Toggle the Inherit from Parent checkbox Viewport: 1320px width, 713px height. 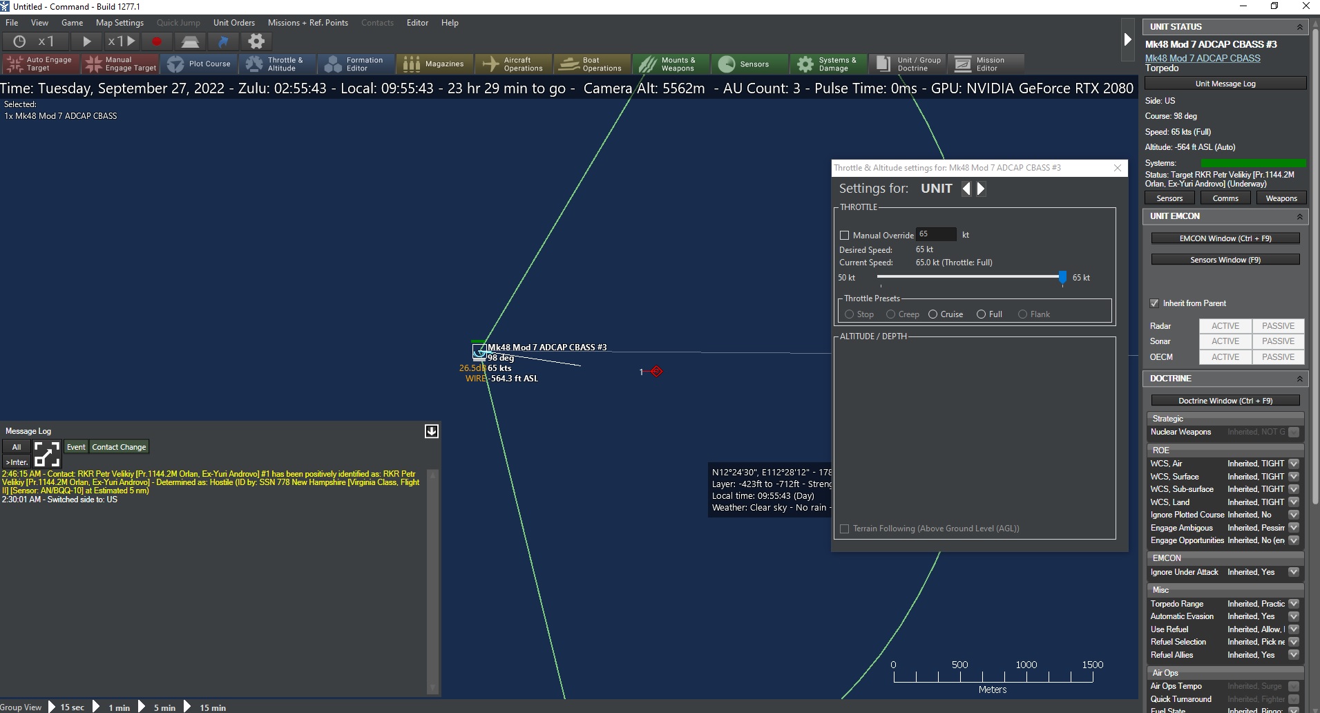point(1154,303)
